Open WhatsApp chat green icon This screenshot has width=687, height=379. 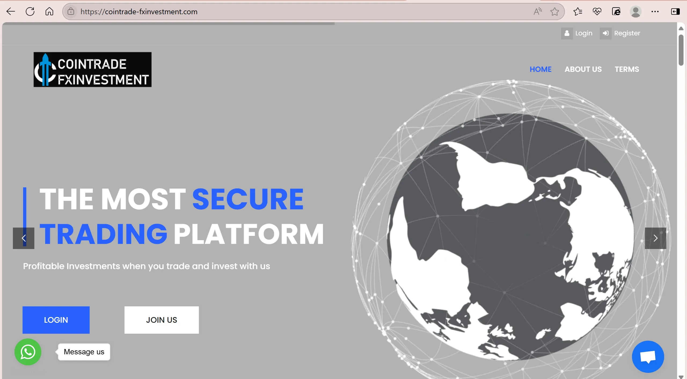coord(28,352)
